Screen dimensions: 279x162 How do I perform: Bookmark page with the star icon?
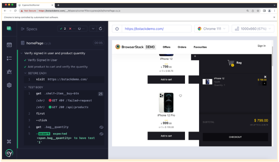(258, 11)
